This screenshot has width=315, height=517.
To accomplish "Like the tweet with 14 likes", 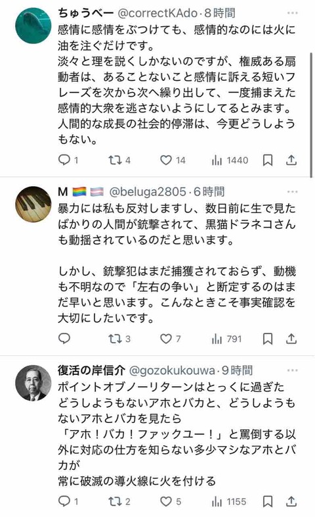I will coord(166,160).
